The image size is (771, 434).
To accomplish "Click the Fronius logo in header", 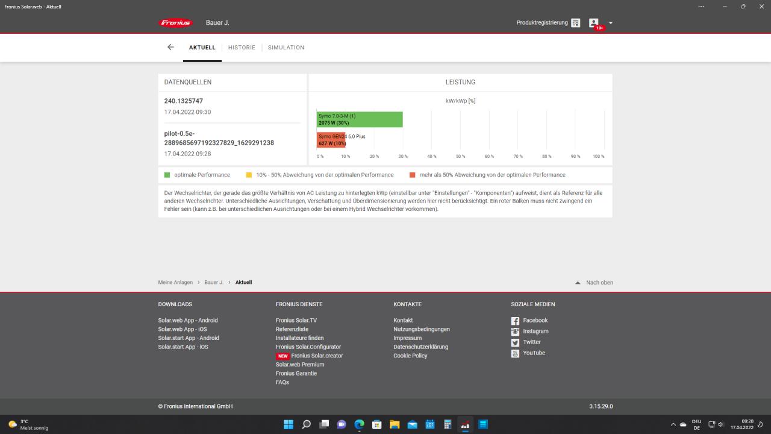I will coord(176,23).
